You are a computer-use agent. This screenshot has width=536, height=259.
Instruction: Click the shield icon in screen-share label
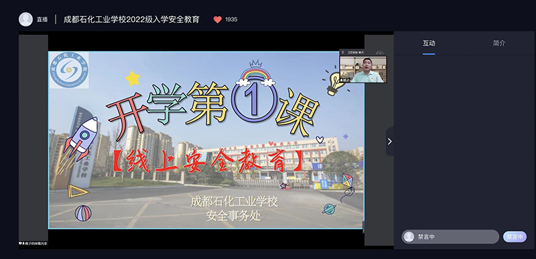pos(20,244)
